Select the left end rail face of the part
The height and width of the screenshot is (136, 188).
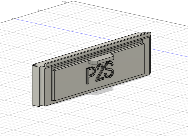tap(36, 86)
